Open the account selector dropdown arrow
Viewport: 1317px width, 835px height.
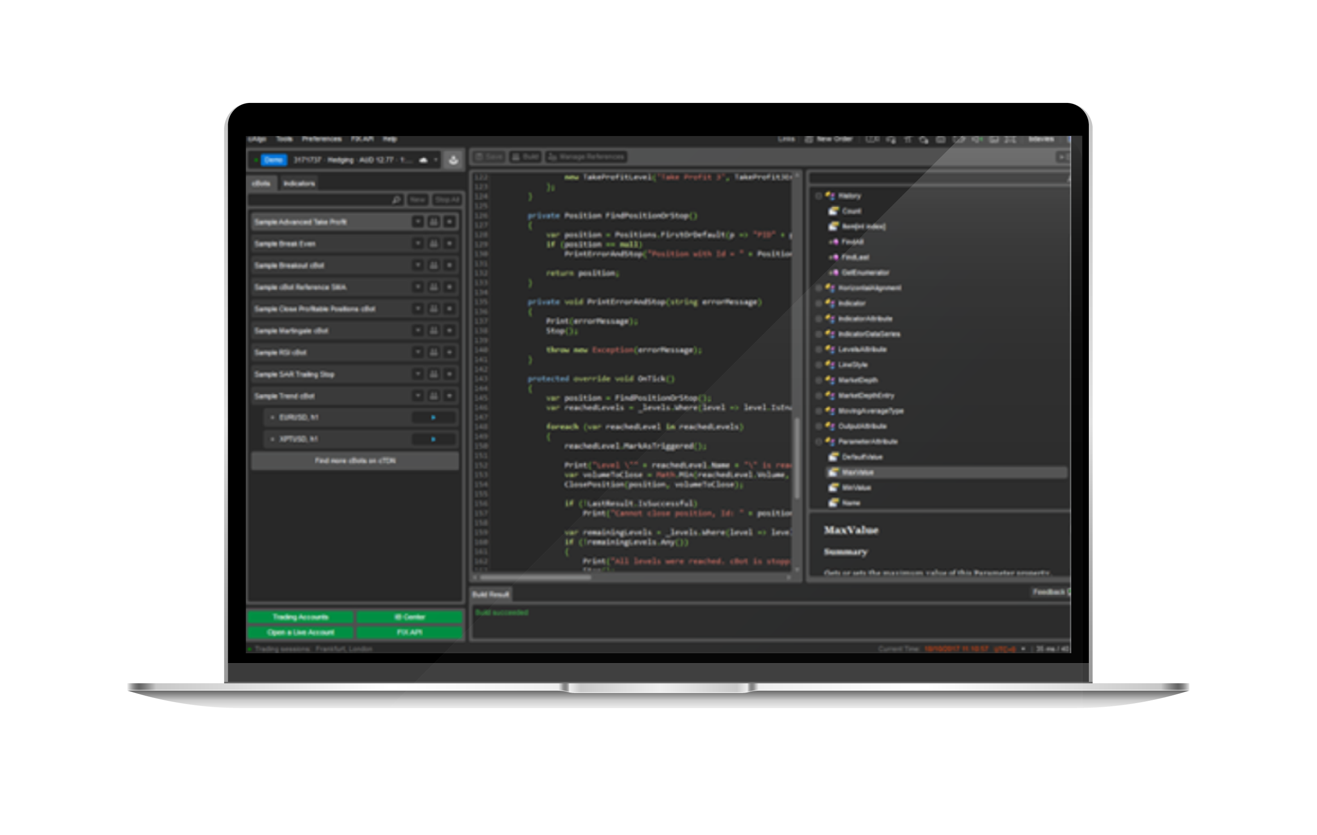436,160
